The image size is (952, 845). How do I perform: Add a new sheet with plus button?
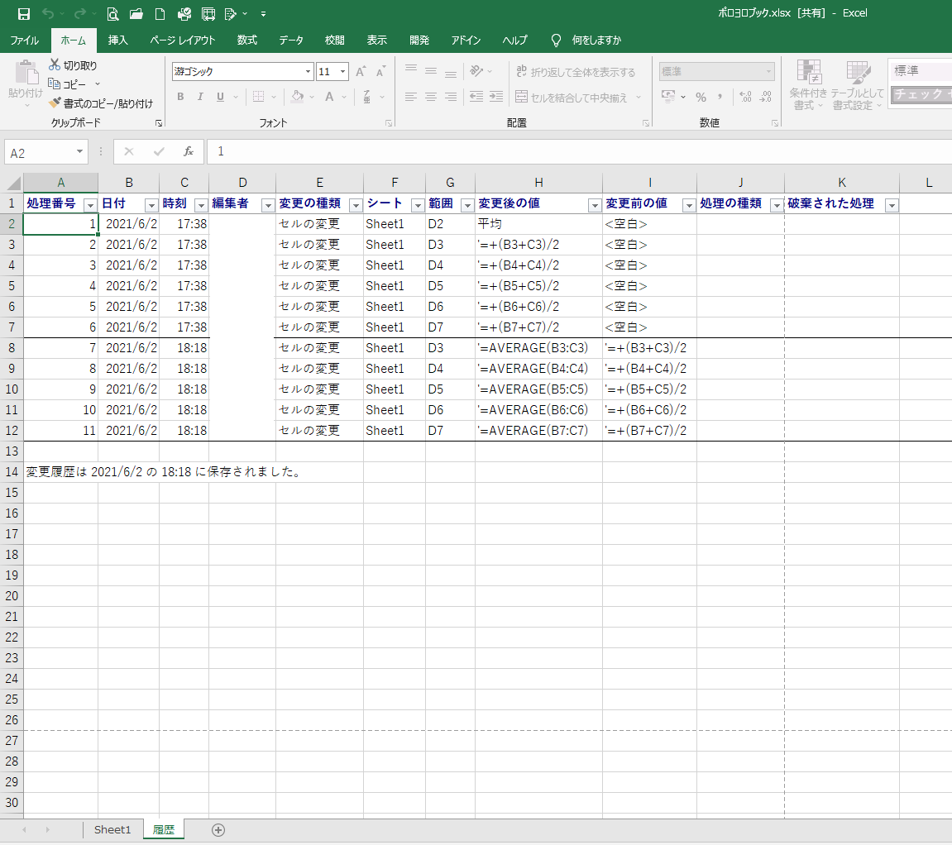[218, 830]
